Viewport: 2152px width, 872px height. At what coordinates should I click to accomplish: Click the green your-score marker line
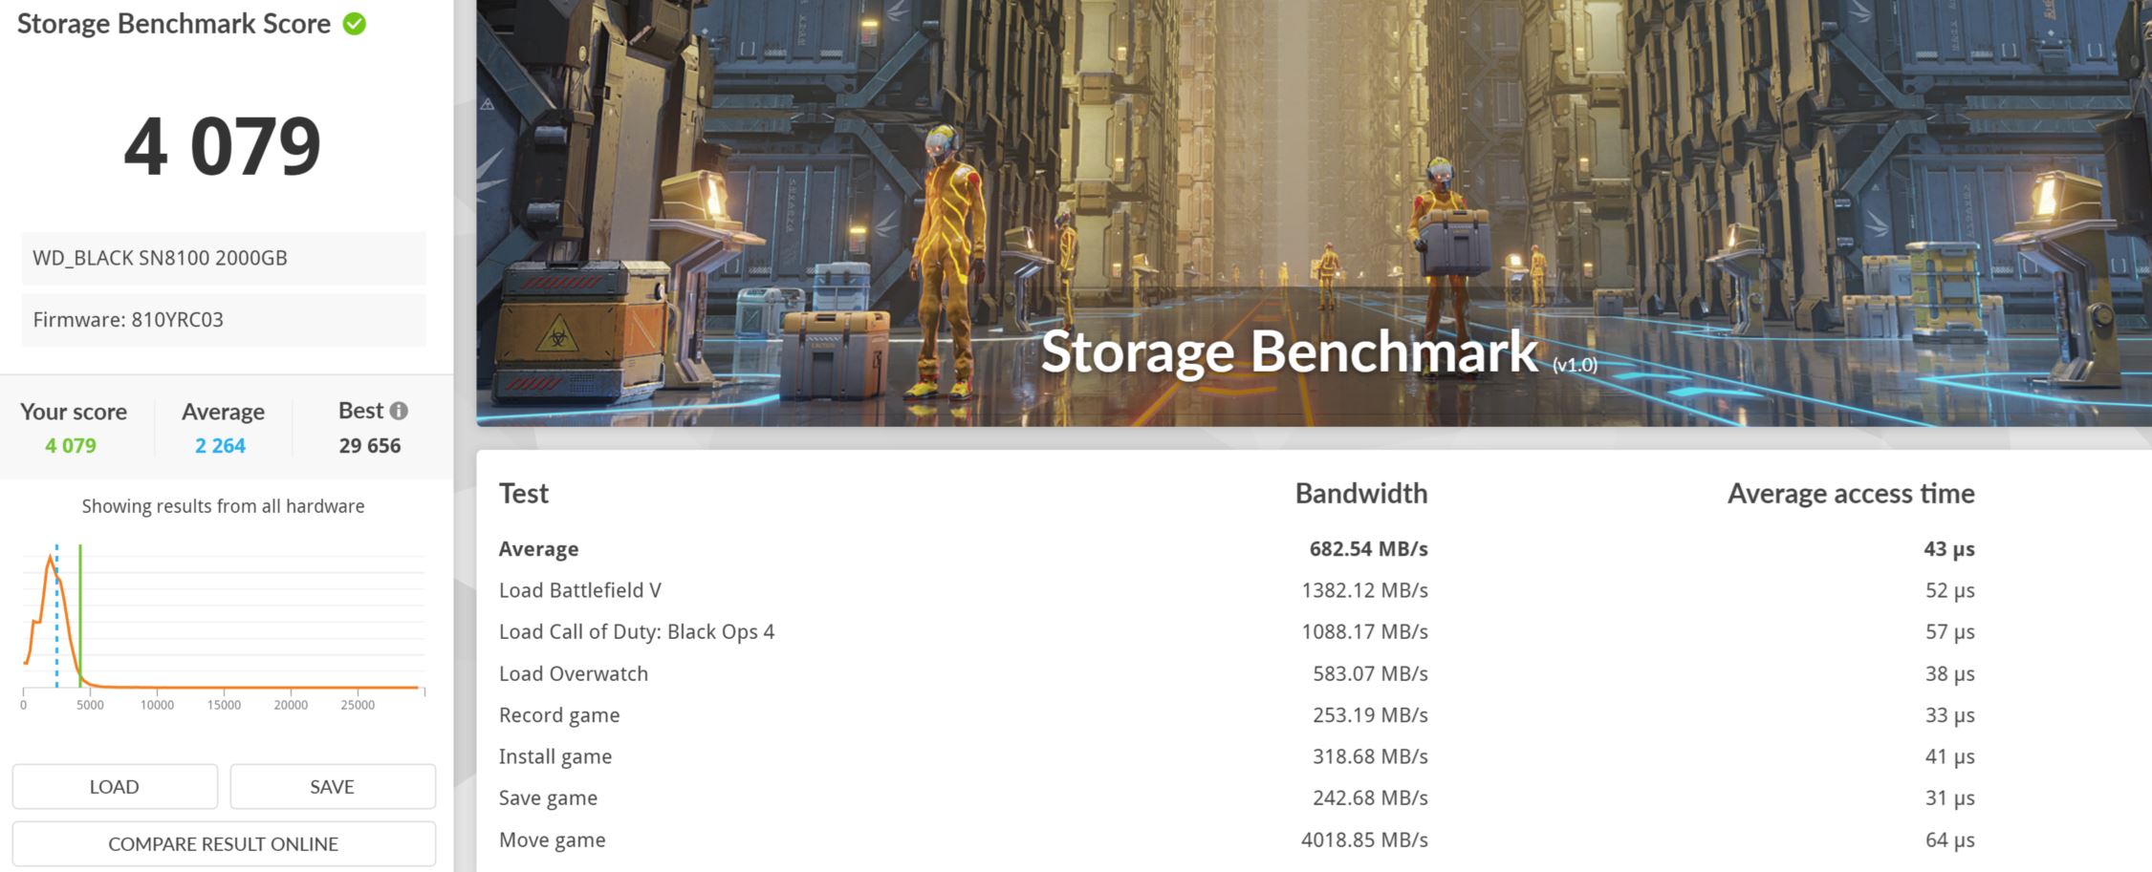[x=80, y=616]
